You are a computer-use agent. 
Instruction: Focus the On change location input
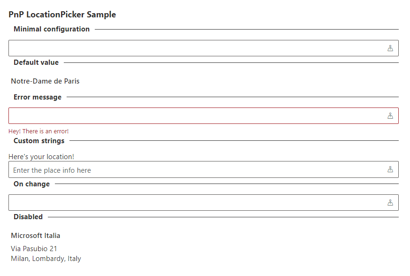coord(197,202)
